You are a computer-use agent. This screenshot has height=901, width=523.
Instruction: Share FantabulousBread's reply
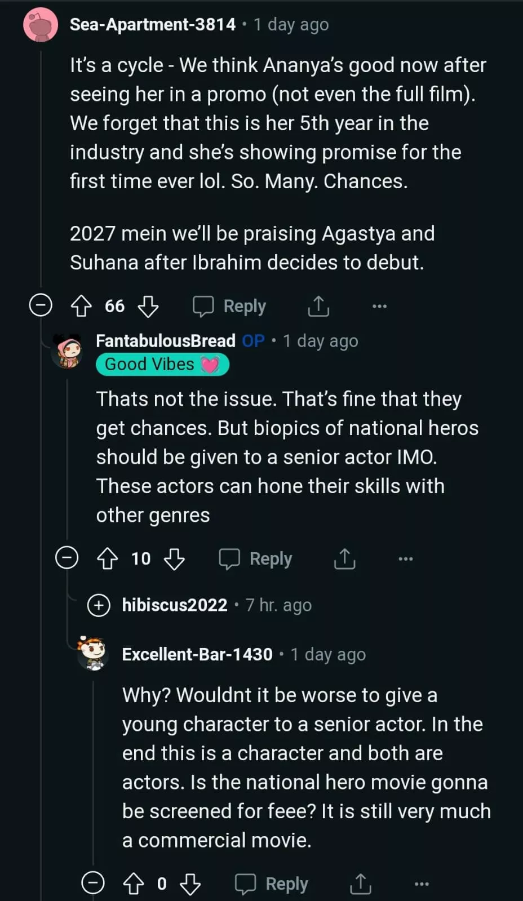click(344, 558)
